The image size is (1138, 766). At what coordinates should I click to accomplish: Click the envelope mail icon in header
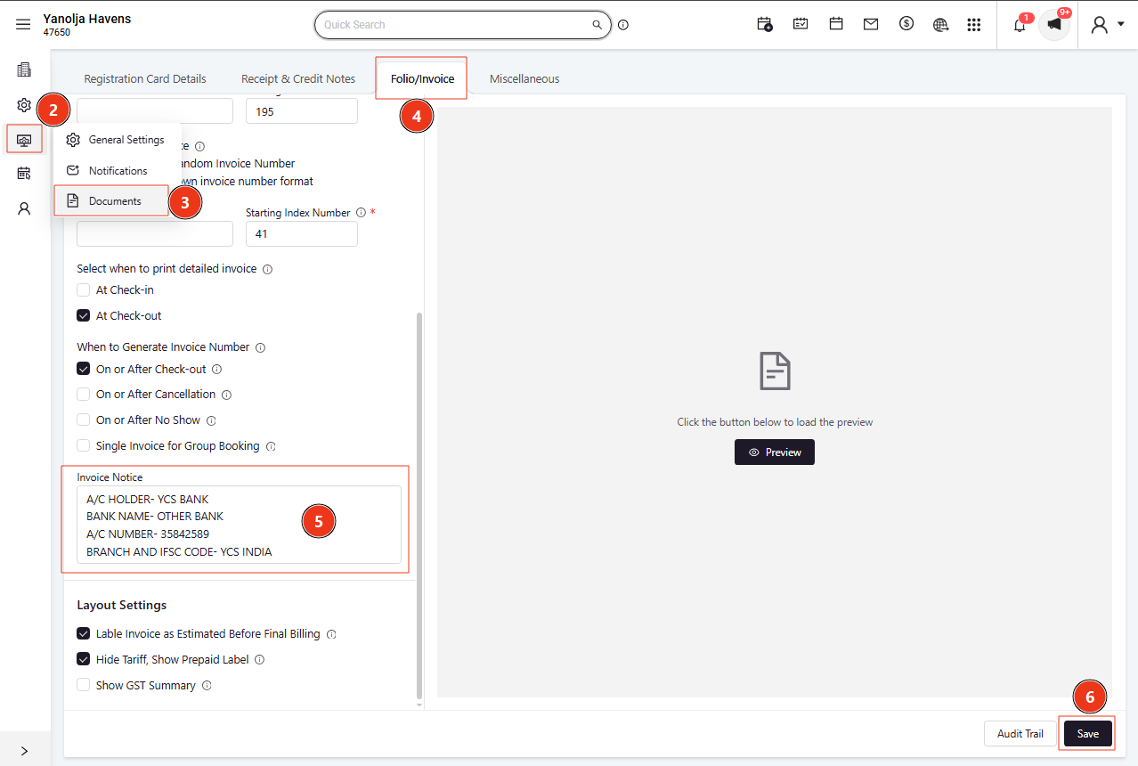[871, 25]
